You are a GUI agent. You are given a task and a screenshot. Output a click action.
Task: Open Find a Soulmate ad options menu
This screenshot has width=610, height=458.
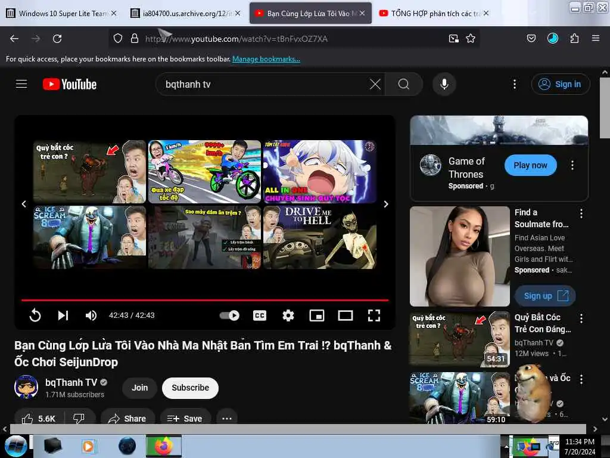click(x=581, y=213)
